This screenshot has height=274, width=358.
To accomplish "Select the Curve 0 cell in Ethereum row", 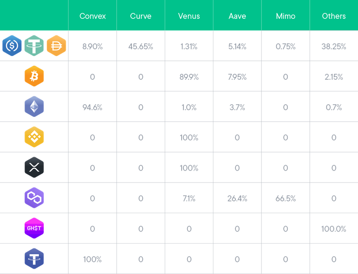I will pos(141,107).
